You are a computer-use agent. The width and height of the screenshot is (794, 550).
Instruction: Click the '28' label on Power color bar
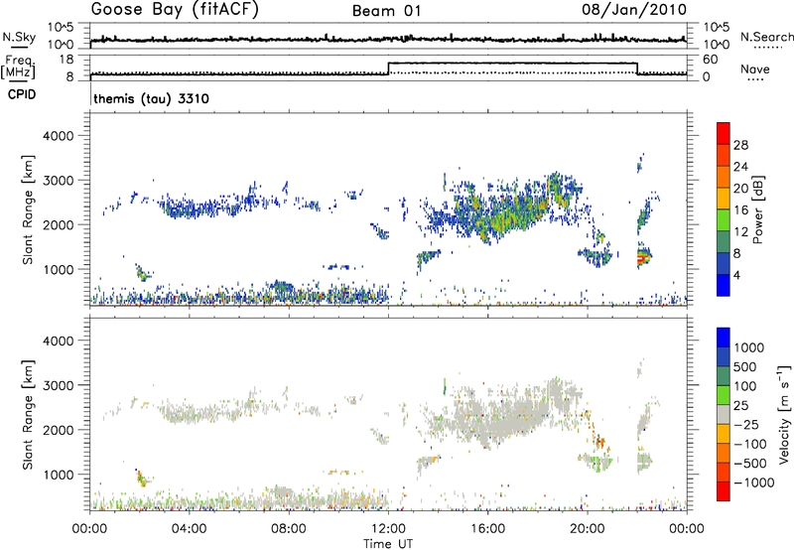tap(740, 145)
